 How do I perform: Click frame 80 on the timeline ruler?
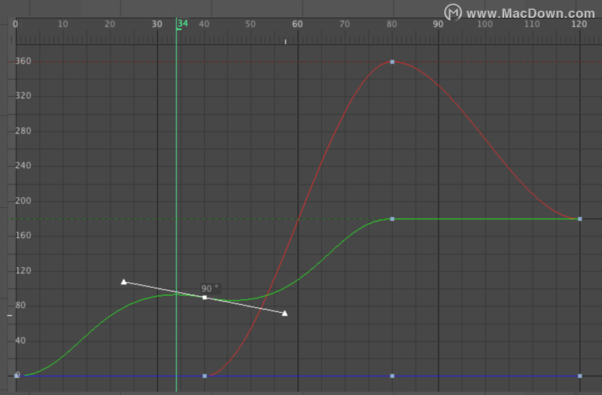tap(391, 24)
